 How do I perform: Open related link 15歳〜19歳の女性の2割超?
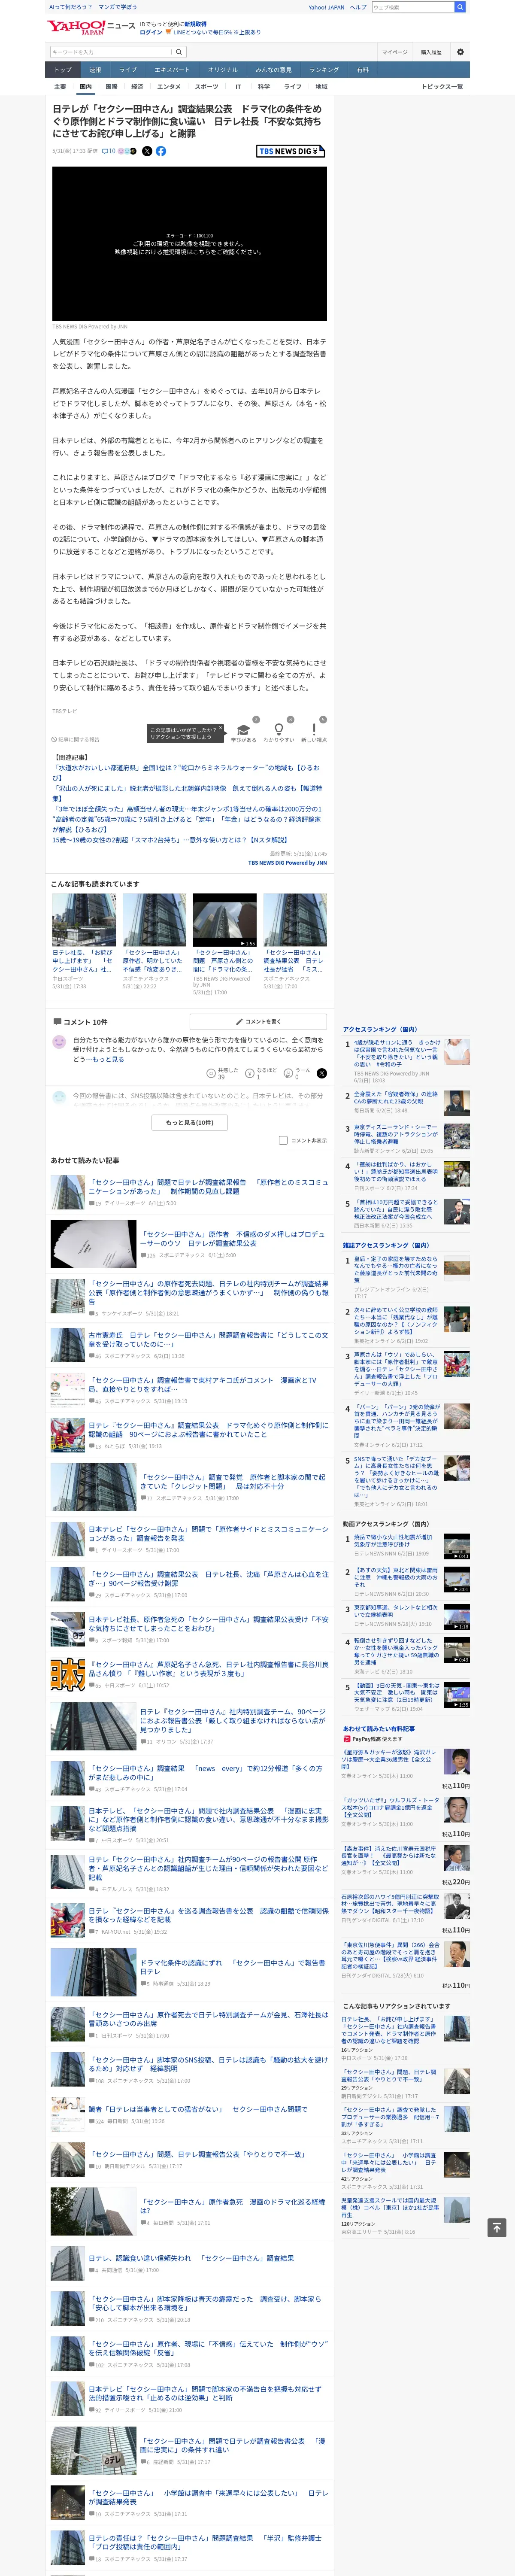pos(170,840)
